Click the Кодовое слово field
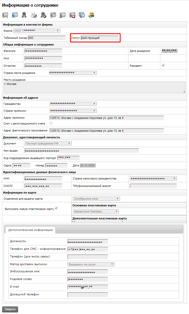Screen dimensions: 189x314 coord(88,279)
